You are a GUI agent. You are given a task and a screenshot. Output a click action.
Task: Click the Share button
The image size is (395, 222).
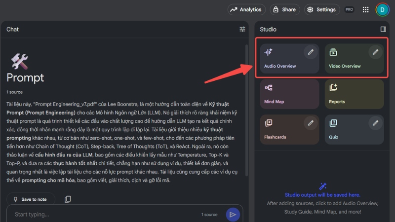click(x=284, y=9)
